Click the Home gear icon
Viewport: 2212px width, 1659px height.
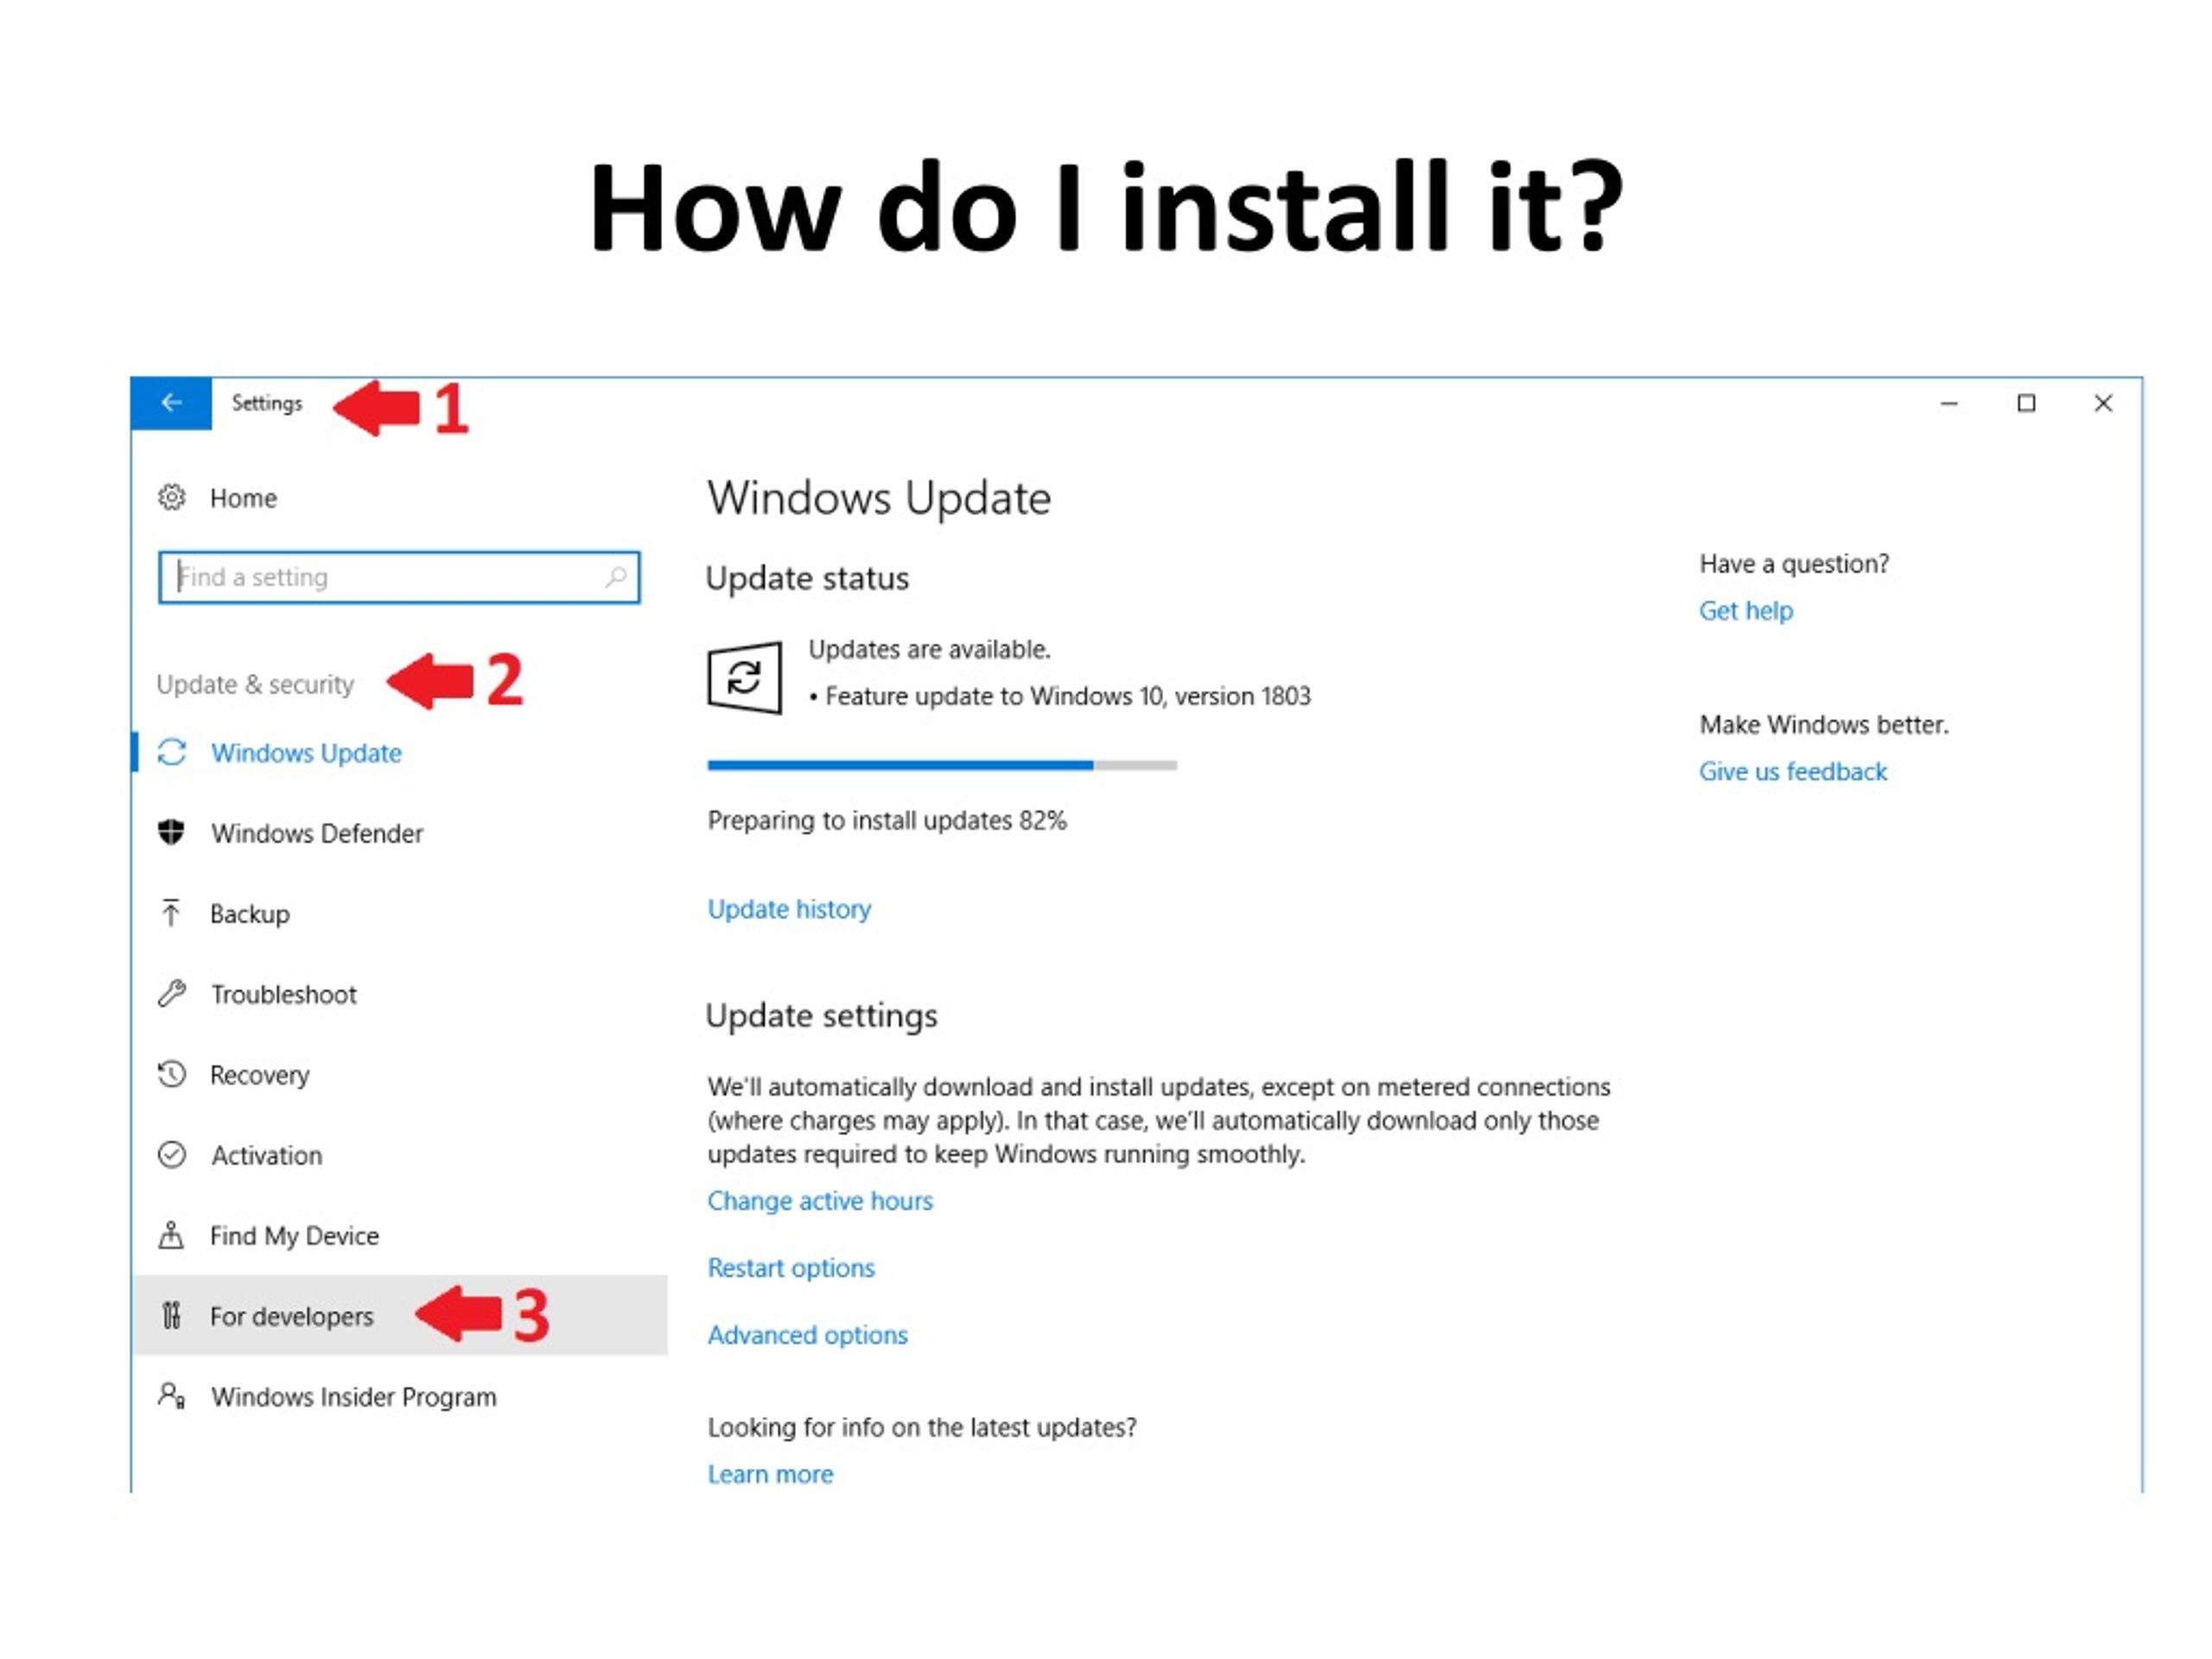click(172, 497)
